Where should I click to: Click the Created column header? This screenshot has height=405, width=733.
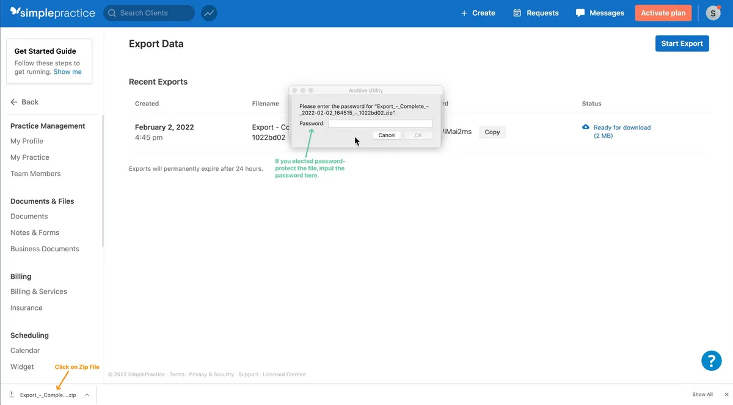pos(147,104)
